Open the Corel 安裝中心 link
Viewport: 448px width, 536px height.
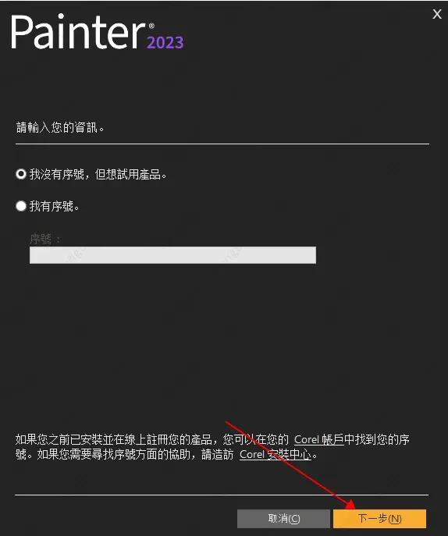276,455
